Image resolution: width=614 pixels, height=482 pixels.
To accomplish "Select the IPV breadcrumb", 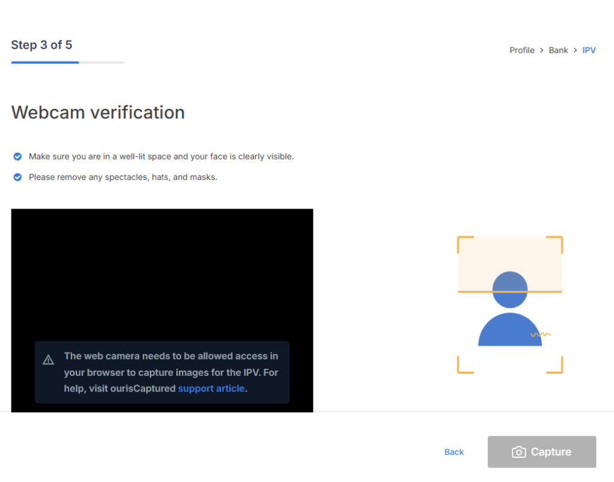I will (x=589, y=50).
